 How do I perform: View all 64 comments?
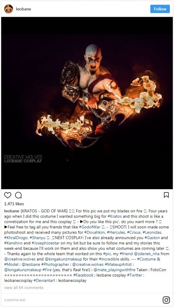pos(24,288)
